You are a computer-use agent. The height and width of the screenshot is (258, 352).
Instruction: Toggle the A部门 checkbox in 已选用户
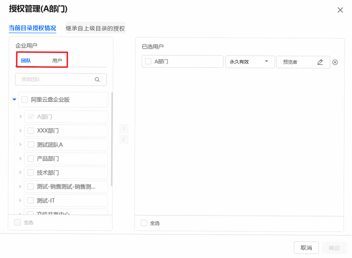click(148, 61)
